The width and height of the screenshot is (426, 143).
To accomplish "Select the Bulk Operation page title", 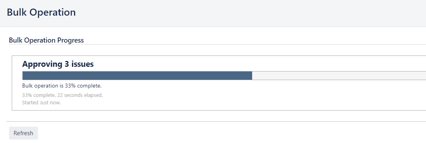I will 41,13.
